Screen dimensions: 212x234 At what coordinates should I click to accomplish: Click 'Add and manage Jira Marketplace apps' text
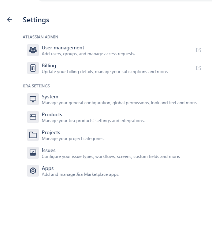(81, 174)
